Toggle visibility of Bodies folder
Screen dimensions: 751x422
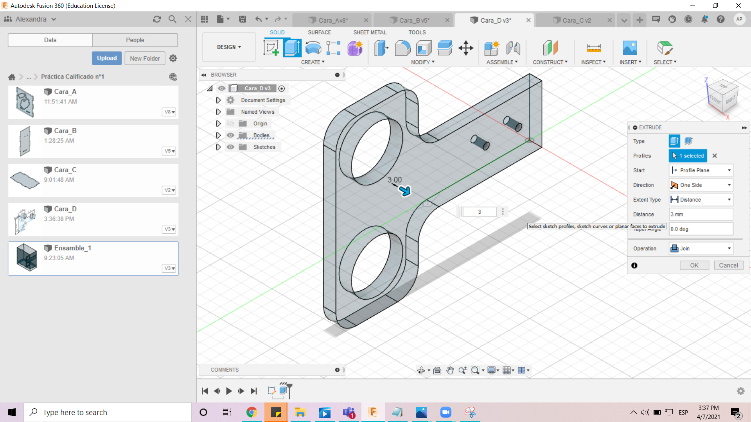[x=230, y=135]
